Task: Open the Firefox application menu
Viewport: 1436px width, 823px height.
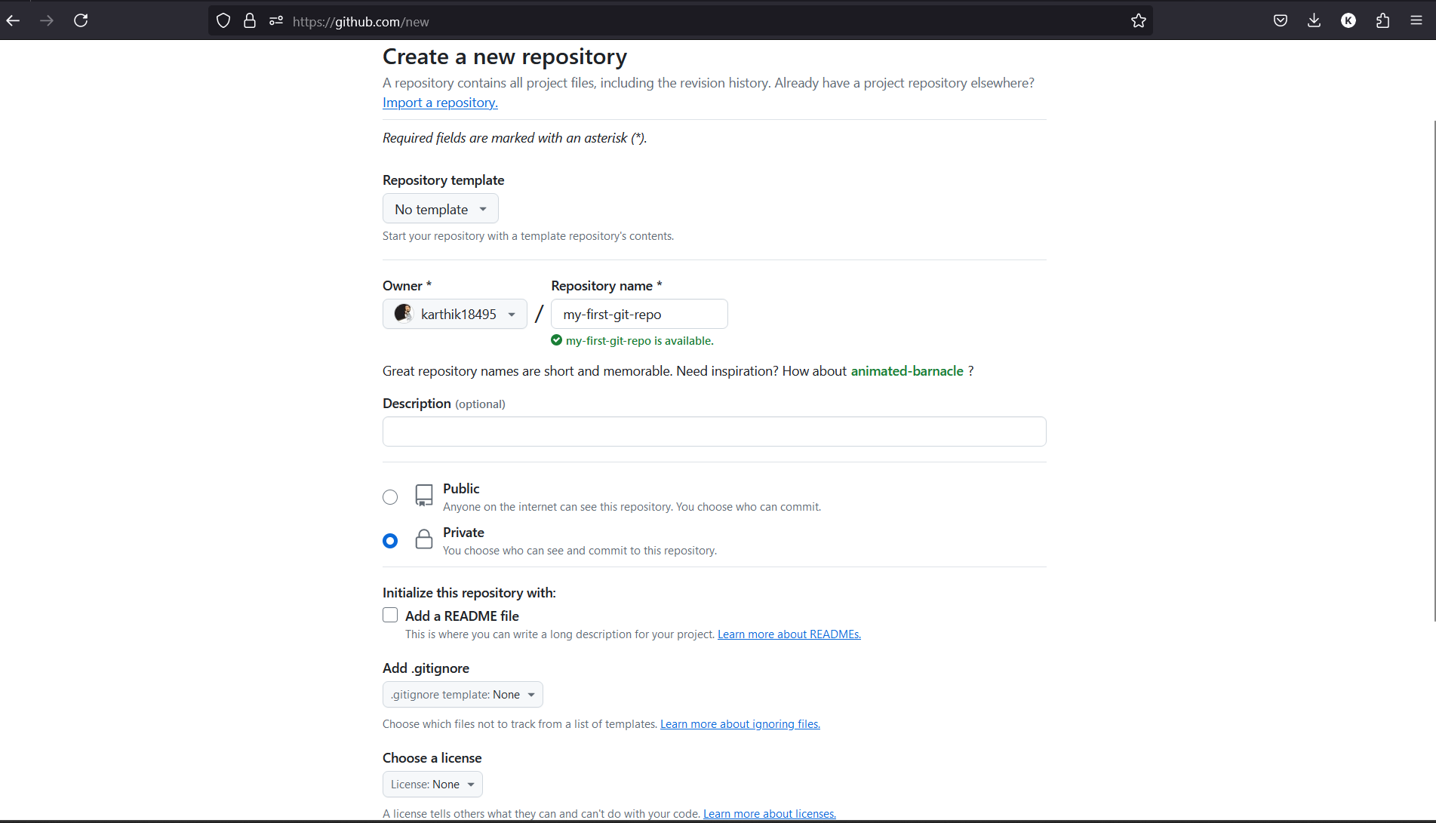Action: click(1416, 20)
